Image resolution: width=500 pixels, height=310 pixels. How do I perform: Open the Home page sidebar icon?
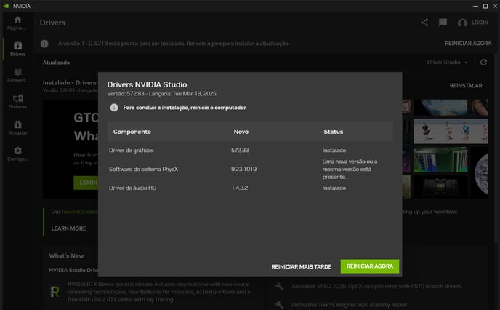18,23
